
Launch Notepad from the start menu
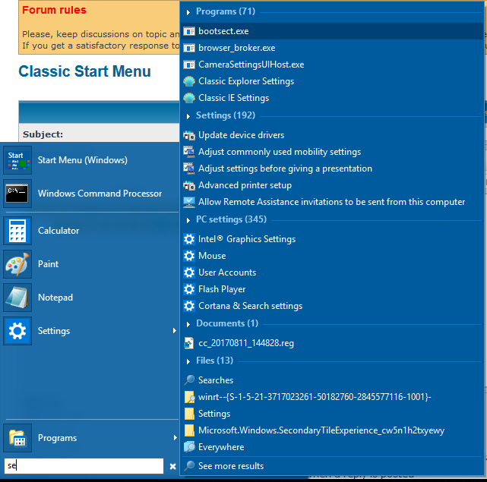pos(90,298)
